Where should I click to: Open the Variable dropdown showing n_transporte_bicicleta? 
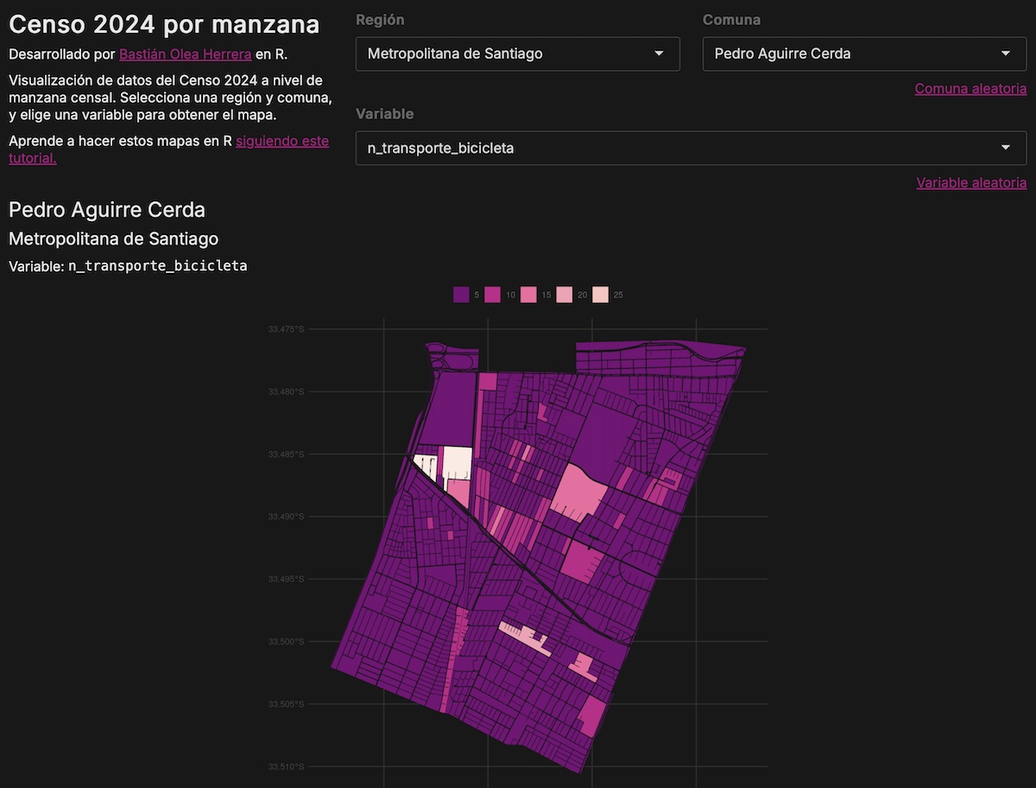coord(691,148)
